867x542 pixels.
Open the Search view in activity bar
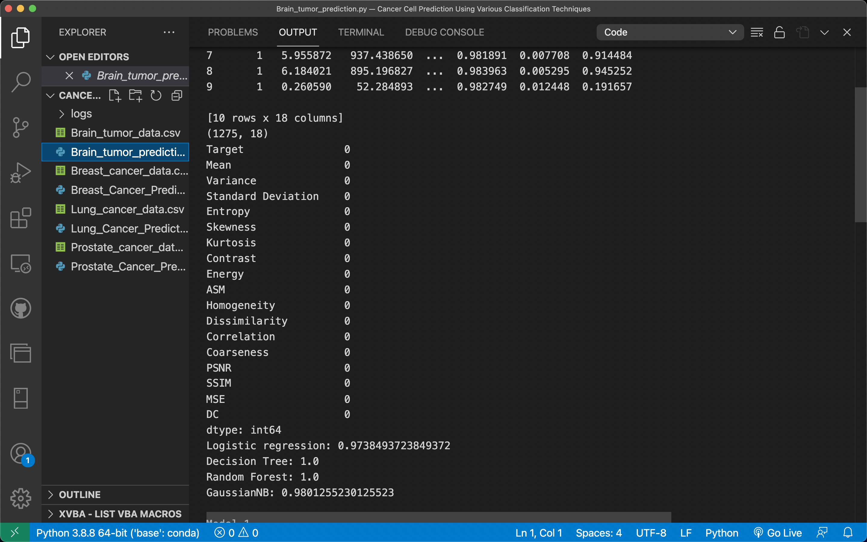click(21, 82)
